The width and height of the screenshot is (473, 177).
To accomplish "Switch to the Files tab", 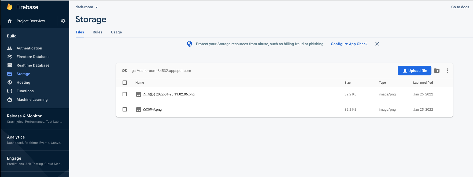I will pyautogui.click(x=80, y=32).
